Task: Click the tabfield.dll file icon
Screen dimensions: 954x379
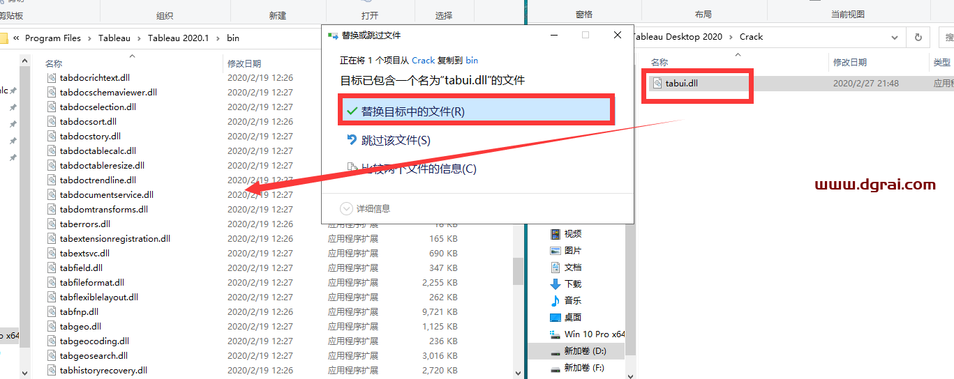Action: click(x=52, y=268)
